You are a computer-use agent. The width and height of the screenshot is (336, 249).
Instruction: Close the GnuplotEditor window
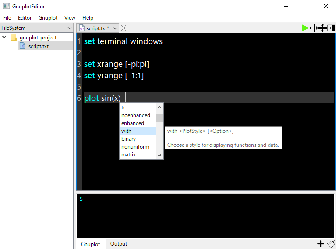[326, 6]
